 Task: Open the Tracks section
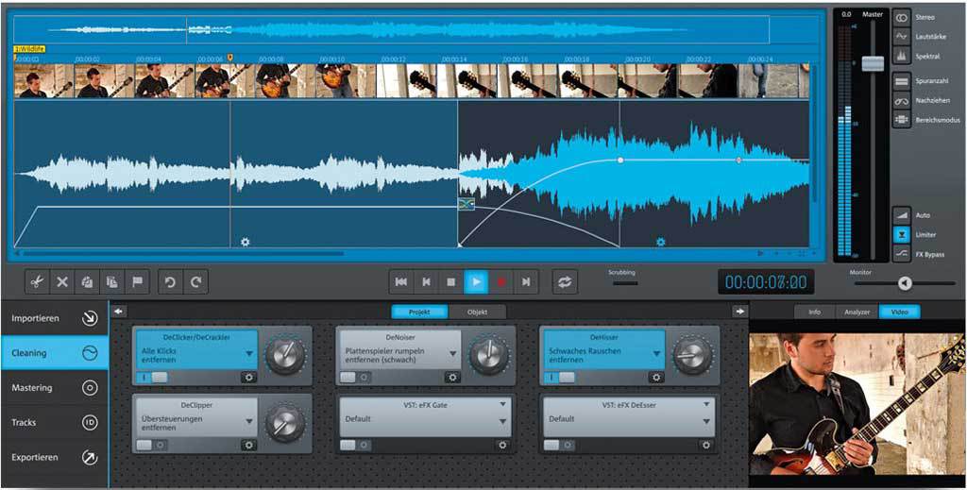[x=54, y=422]
